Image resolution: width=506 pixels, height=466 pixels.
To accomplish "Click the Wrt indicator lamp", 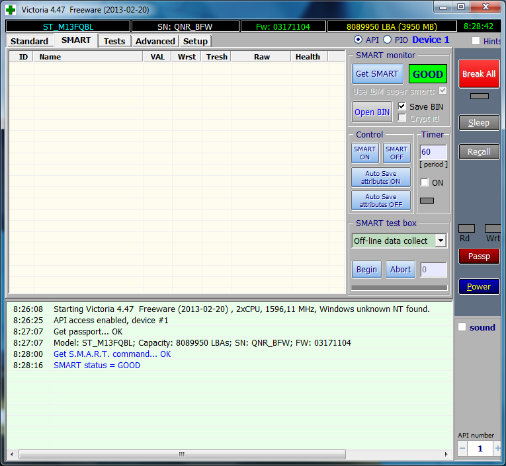I will tap(493, 228).
